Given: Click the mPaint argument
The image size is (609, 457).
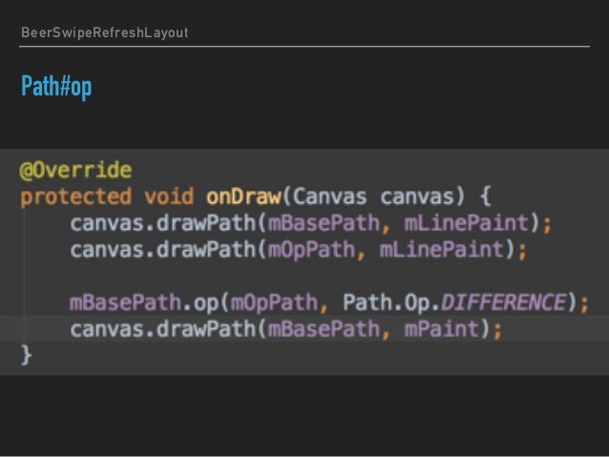Looking at the screenshot, I should pos(442,329).
